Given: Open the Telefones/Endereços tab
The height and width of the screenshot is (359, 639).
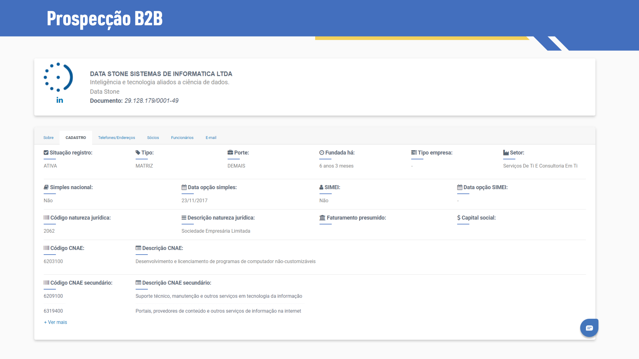Looking at the screenshot, I should tap(116, 138).
